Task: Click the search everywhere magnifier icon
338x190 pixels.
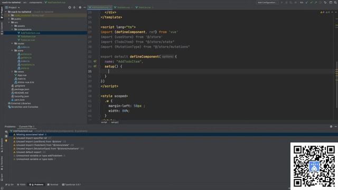Action: click(x=336, y=2)
